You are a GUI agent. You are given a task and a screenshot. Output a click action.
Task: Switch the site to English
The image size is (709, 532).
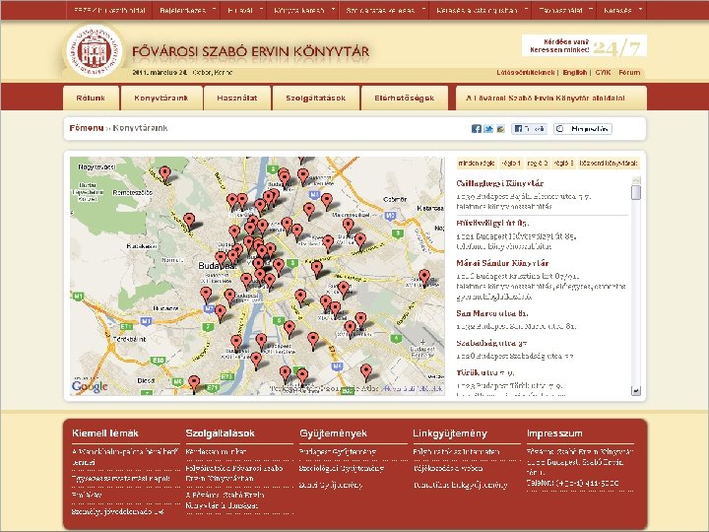click(575, 72)
